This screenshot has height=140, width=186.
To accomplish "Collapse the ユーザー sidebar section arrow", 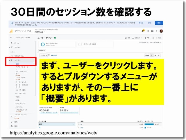I will (x=9, y=60).
